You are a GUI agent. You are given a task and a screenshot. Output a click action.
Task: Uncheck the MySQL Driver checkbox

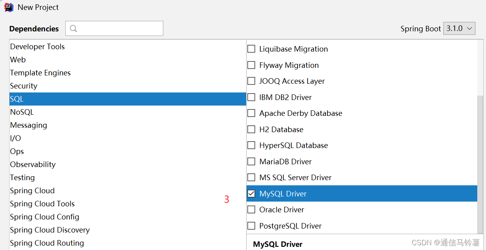[251, 194]
